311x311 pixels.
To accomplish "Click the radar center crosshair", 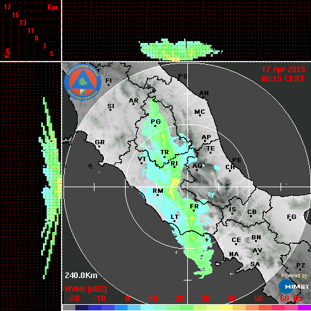I will [188, 187].
